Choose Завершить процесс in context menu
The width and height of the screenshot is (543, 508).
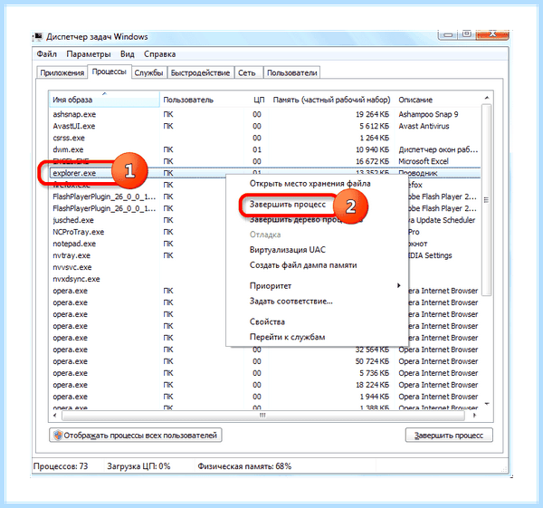288,205
